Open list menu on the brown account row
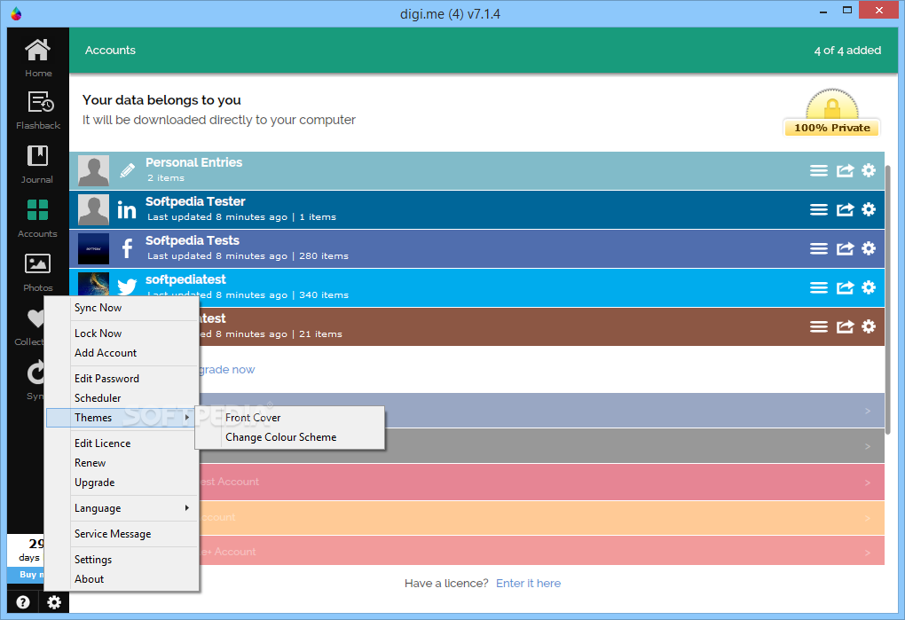 [818, 327]
